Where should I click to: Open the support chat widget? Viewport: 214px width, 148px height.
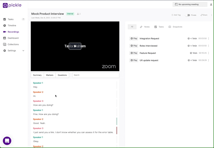tap(7, 141)
